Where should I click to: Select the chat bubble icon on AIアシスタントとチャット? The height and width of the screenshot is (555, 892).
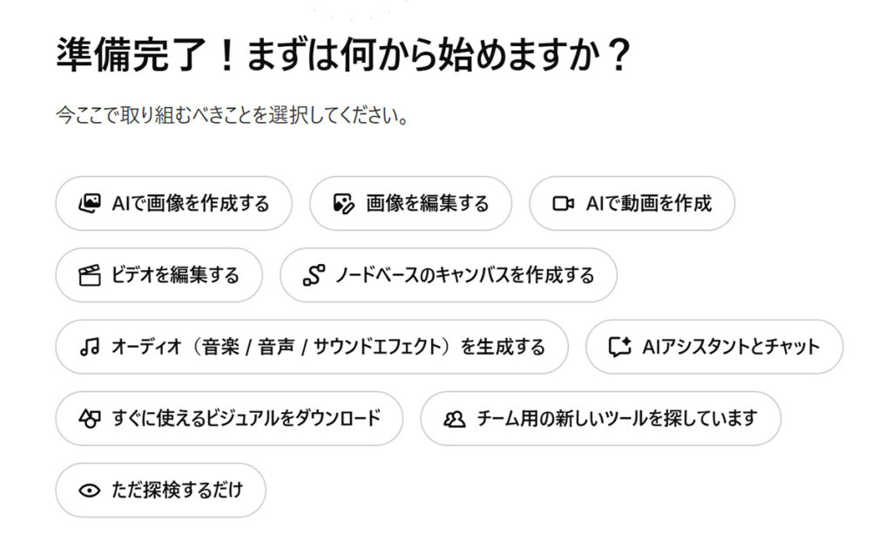(620, 346)
